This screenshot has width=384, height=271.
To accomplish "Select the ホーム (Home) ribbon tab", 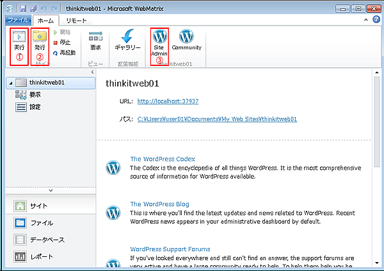I will [45, 21].
